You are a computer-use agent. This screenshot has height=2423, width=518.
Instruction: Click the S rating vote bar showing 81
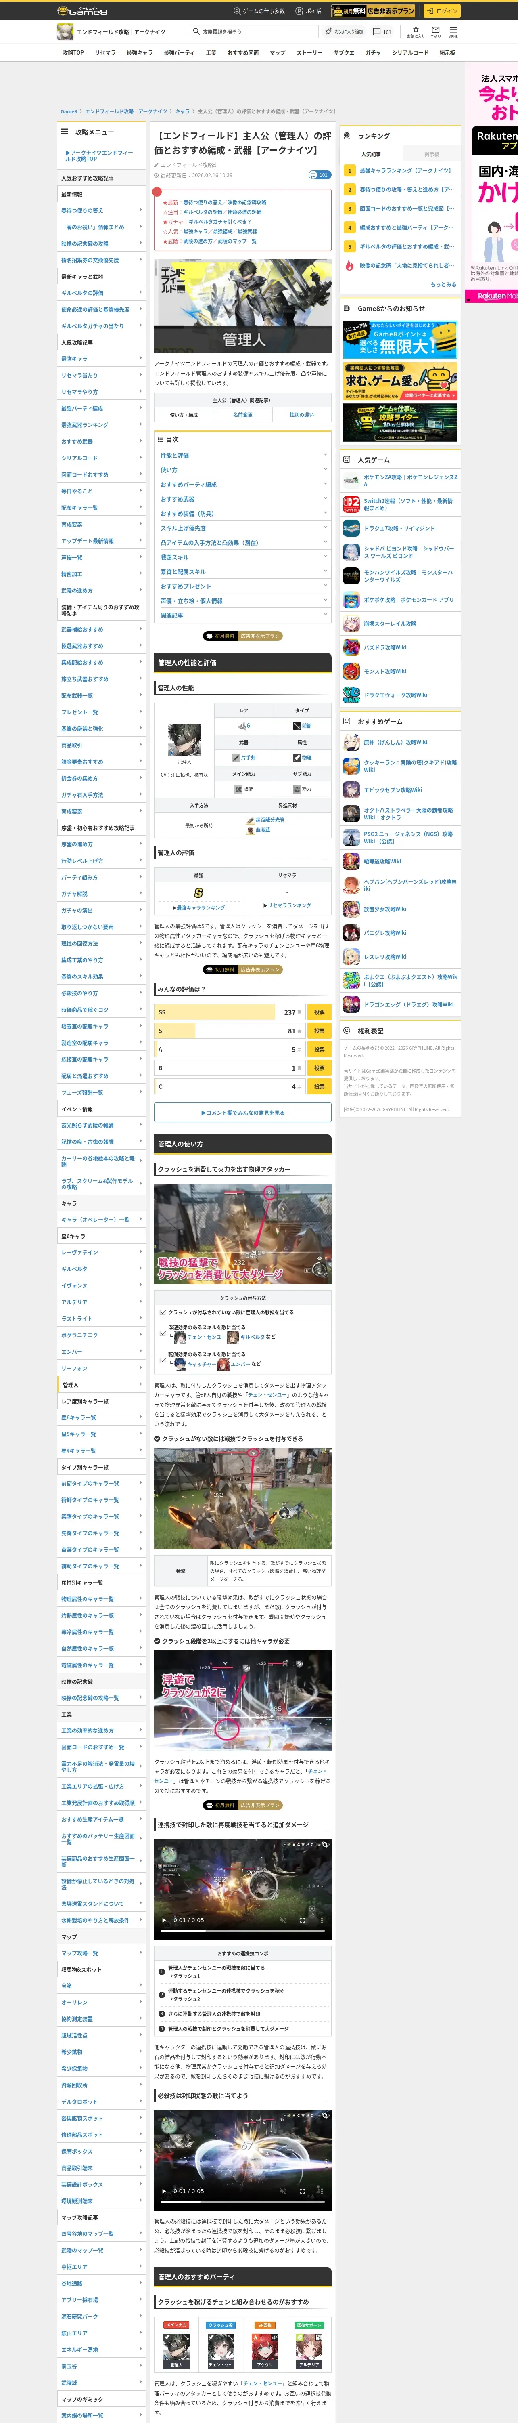tap(230, 1031)
